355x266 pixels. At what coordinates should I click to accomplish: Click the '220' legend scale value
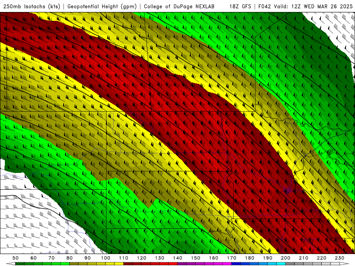321,258
